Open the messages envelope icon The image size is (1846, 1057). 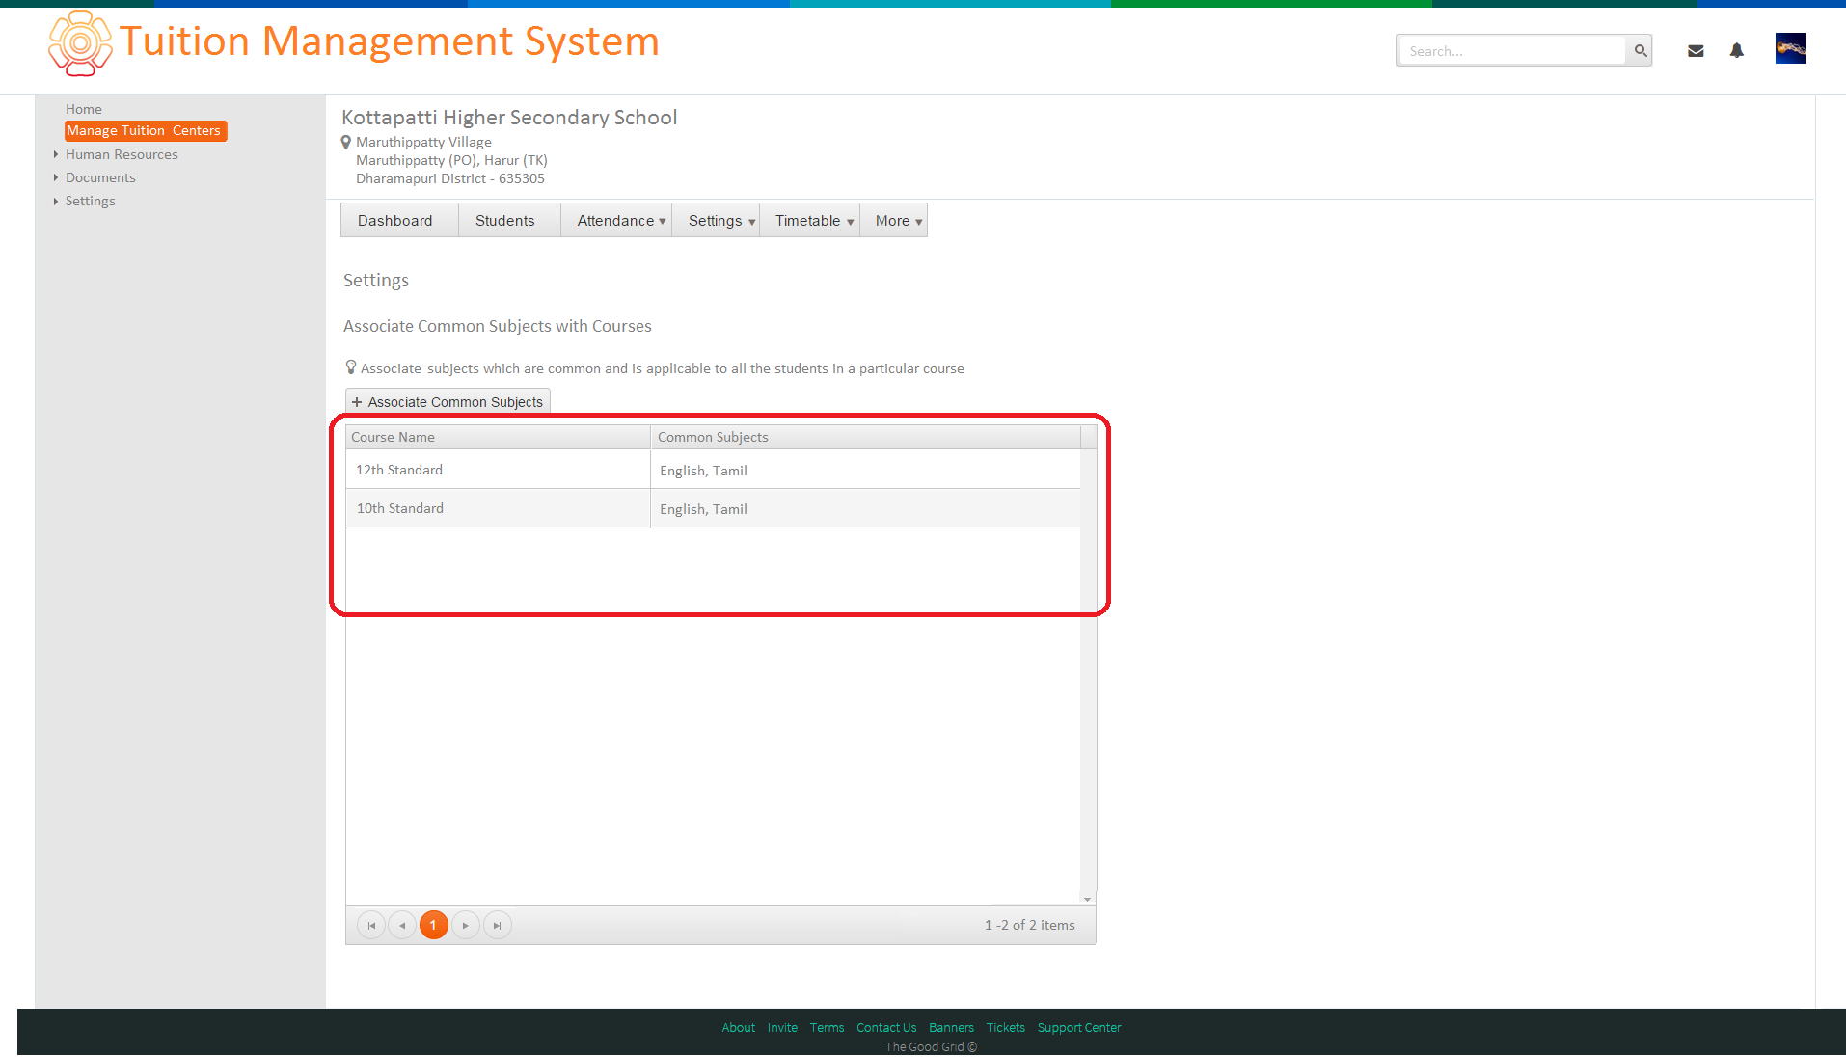(1696, 51)
